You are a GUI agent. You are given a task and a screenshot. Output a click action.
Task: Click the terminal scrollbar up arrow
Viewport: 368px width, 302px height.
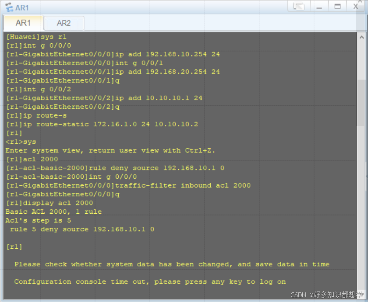[x=362, y=37]
